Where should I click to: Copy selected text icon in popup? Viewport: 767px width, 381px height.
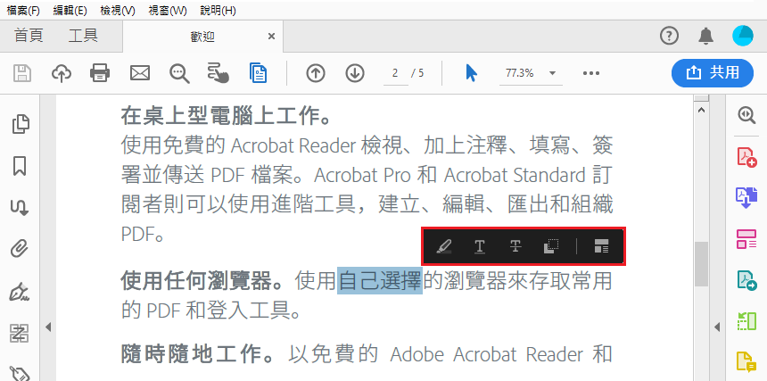tap(551, 246)
